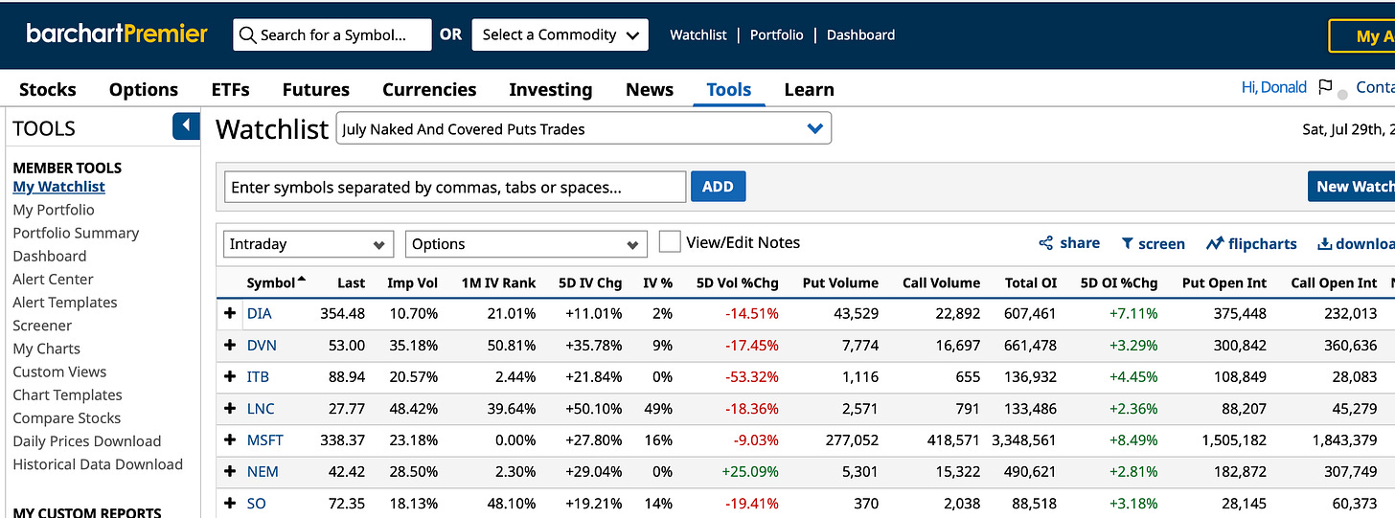
Task: Open the DIA symbol link
Action: (259, 313)
